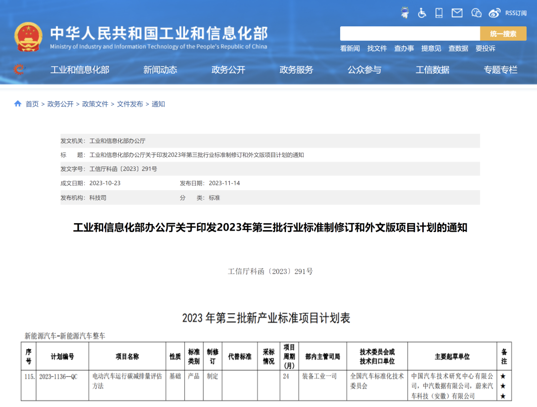
Task: Open the AI robot assistant icon
Action: coord(405,13)
